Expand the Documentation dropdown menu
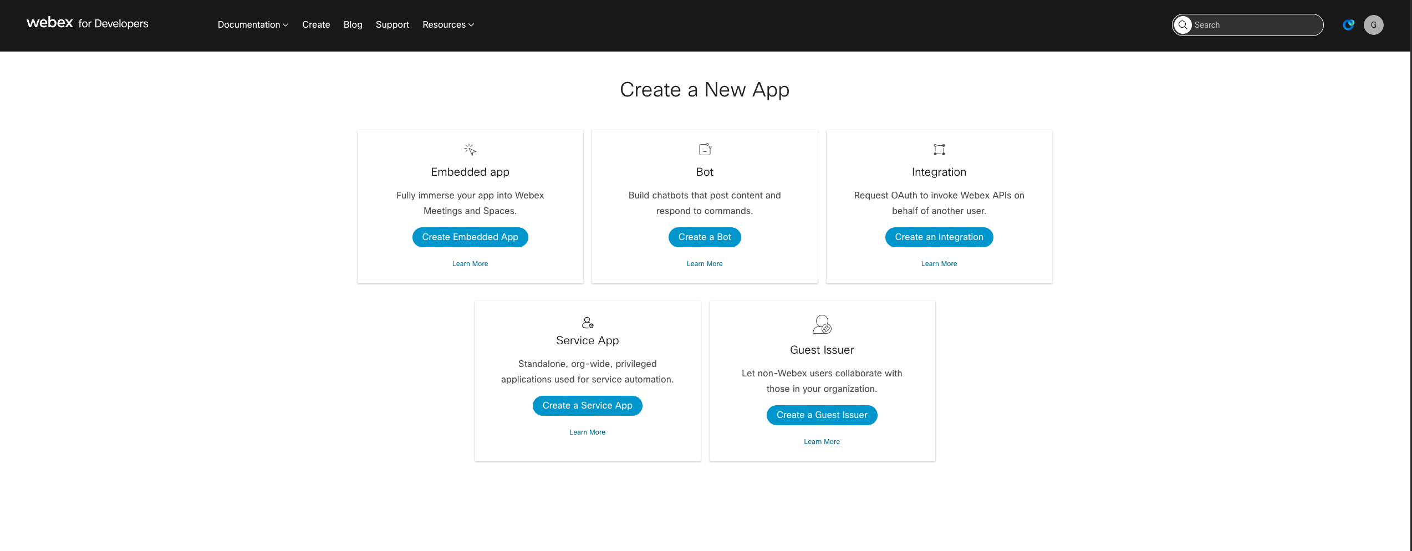The image size is (1412, 551). [x=253, y=24]
